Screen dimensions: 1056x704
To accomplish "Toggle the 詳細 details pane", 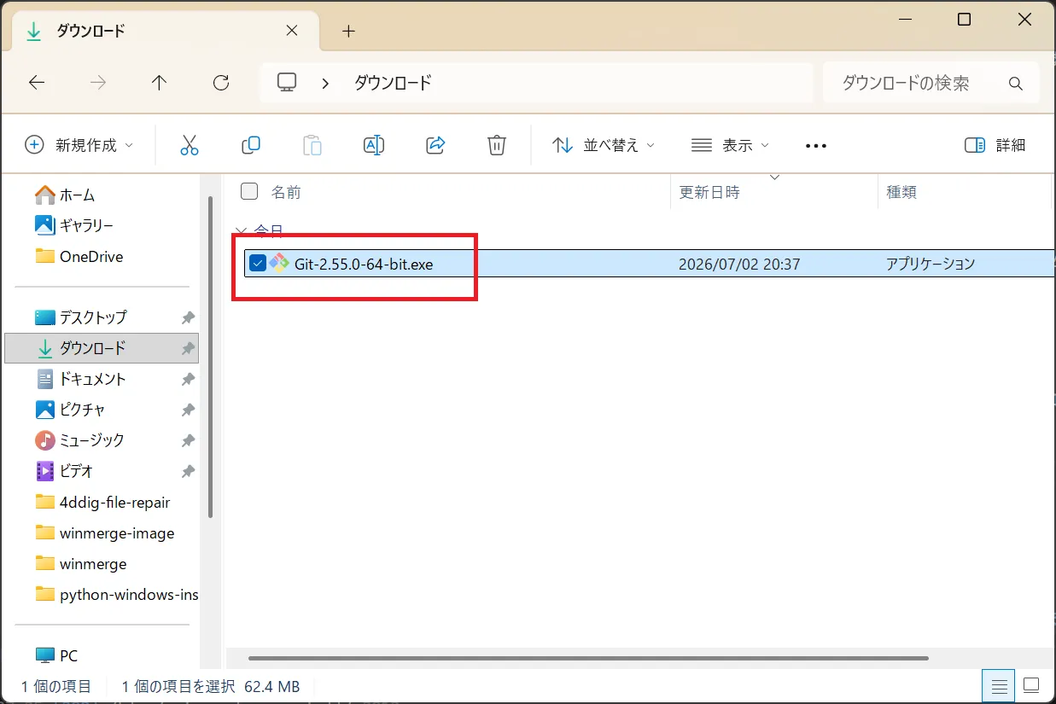I will (x=995, y=145).
